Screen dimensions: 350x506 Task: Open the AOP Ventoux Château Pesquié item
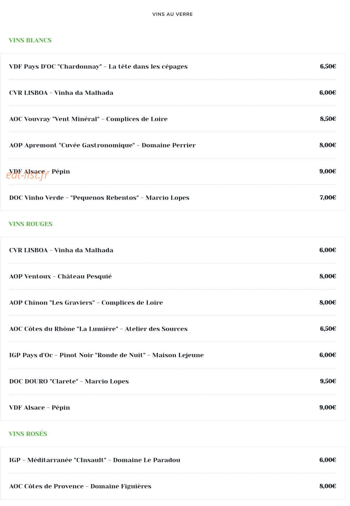click(x=172, y=276)
